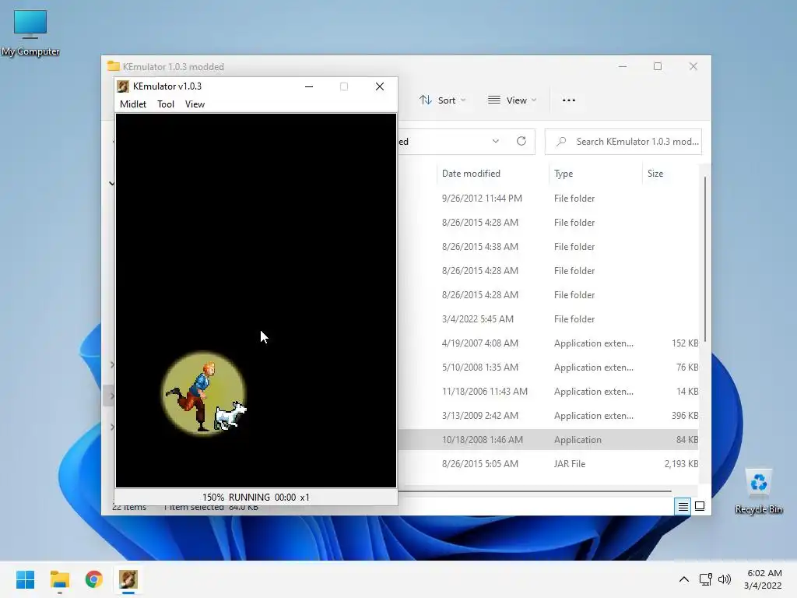The width and height of the screenshot is (797, 598).
Task: Select the 152 KB Application extension row
Action: coord(548,343)
